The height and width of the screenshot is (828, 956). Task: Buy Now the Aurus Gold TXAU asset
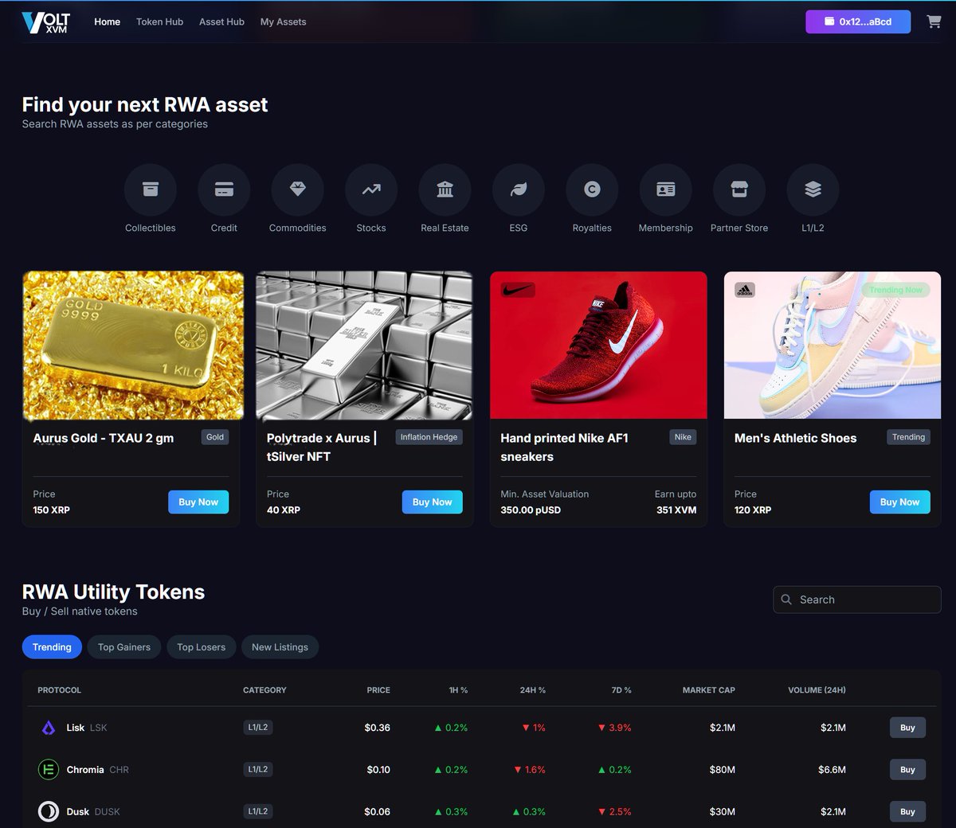click(x=198, y=502)
